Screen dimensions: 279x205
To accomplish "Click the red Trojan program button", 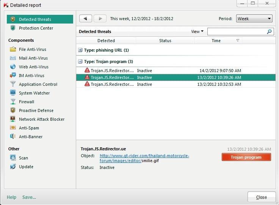I will (x=246, y=157).
